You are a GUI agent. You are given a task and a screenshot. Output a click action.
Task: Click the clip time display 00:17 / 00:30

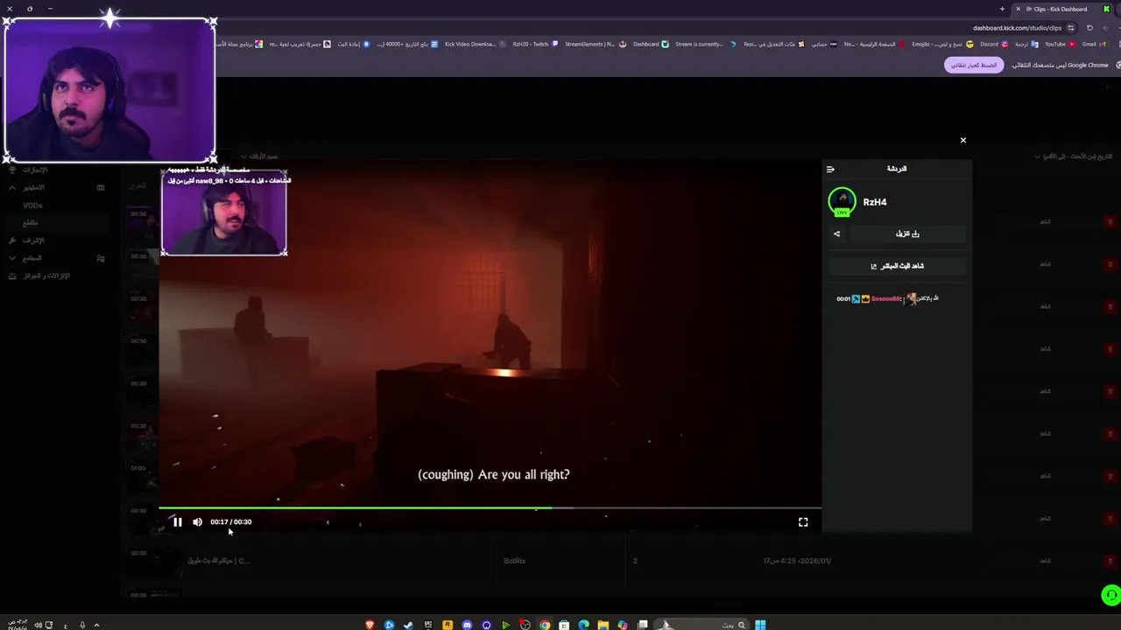pyautogui.click(x=230, y=522)
